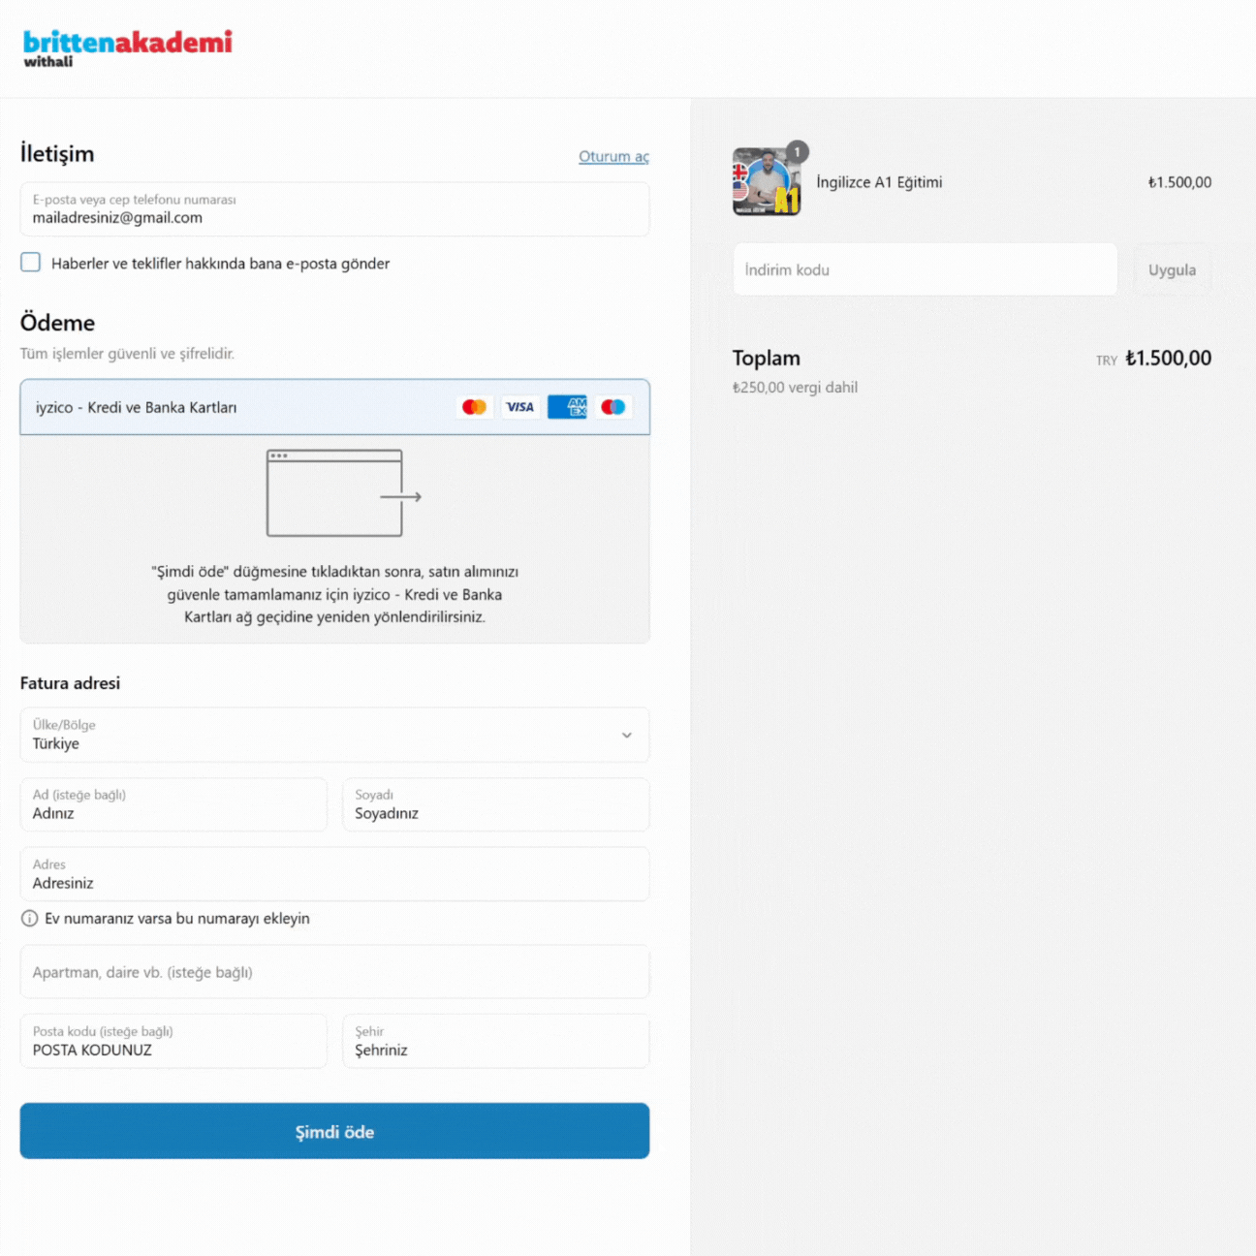Click the Oturum aç link
The image size is (1256, 1256).
click(x=613, y=157)
